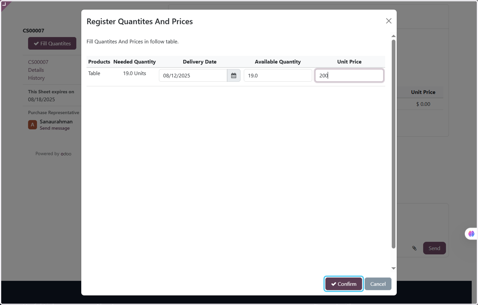Click the Delivery Date column header
This screenshot has height=305, width=478.
point(200,62)
